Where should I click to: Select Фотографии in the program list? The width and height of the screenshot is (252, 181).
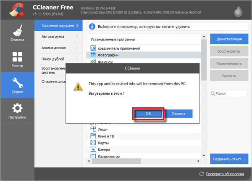pyautogui.click(x=144, y=55)
